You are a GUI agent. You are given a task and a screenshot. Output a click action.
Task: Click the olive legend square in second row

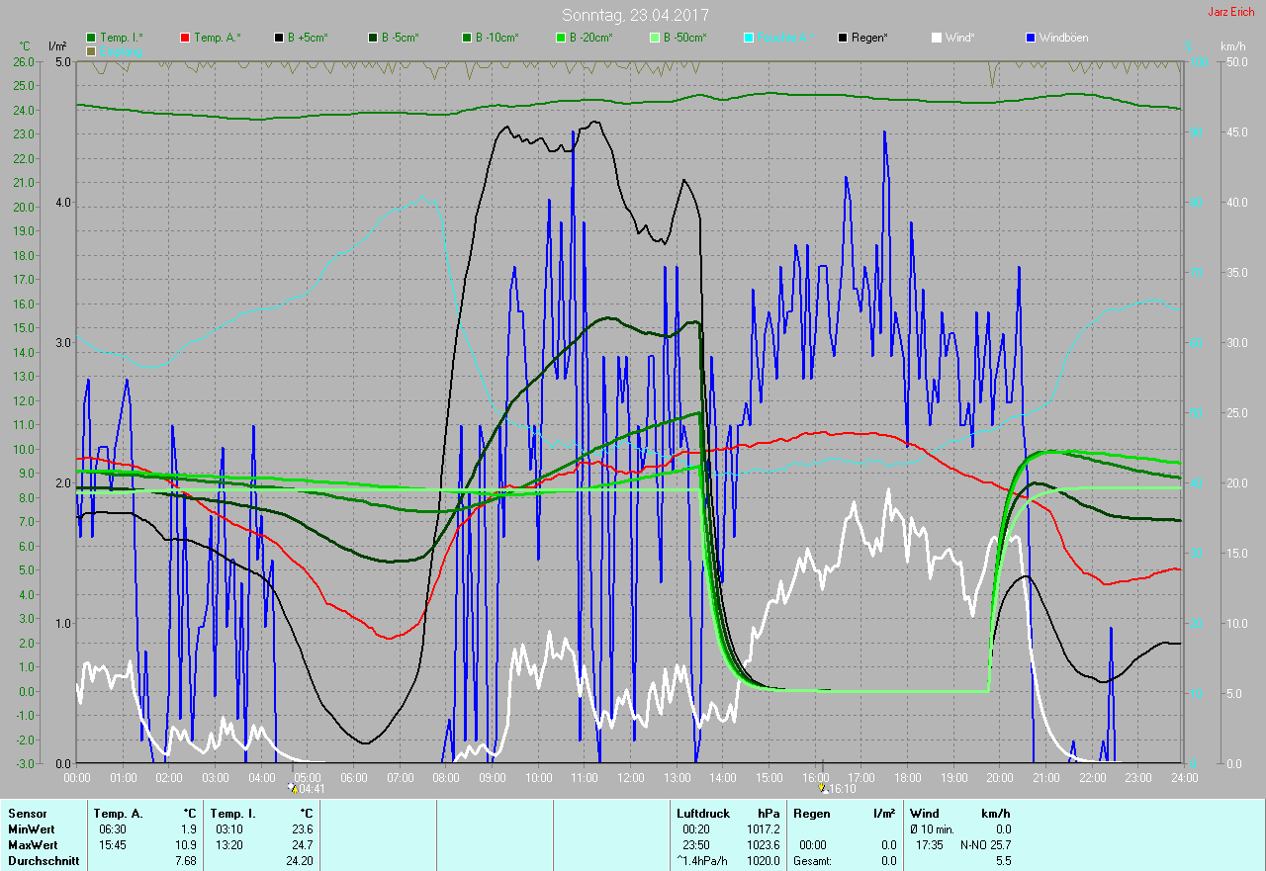[92, 50]
